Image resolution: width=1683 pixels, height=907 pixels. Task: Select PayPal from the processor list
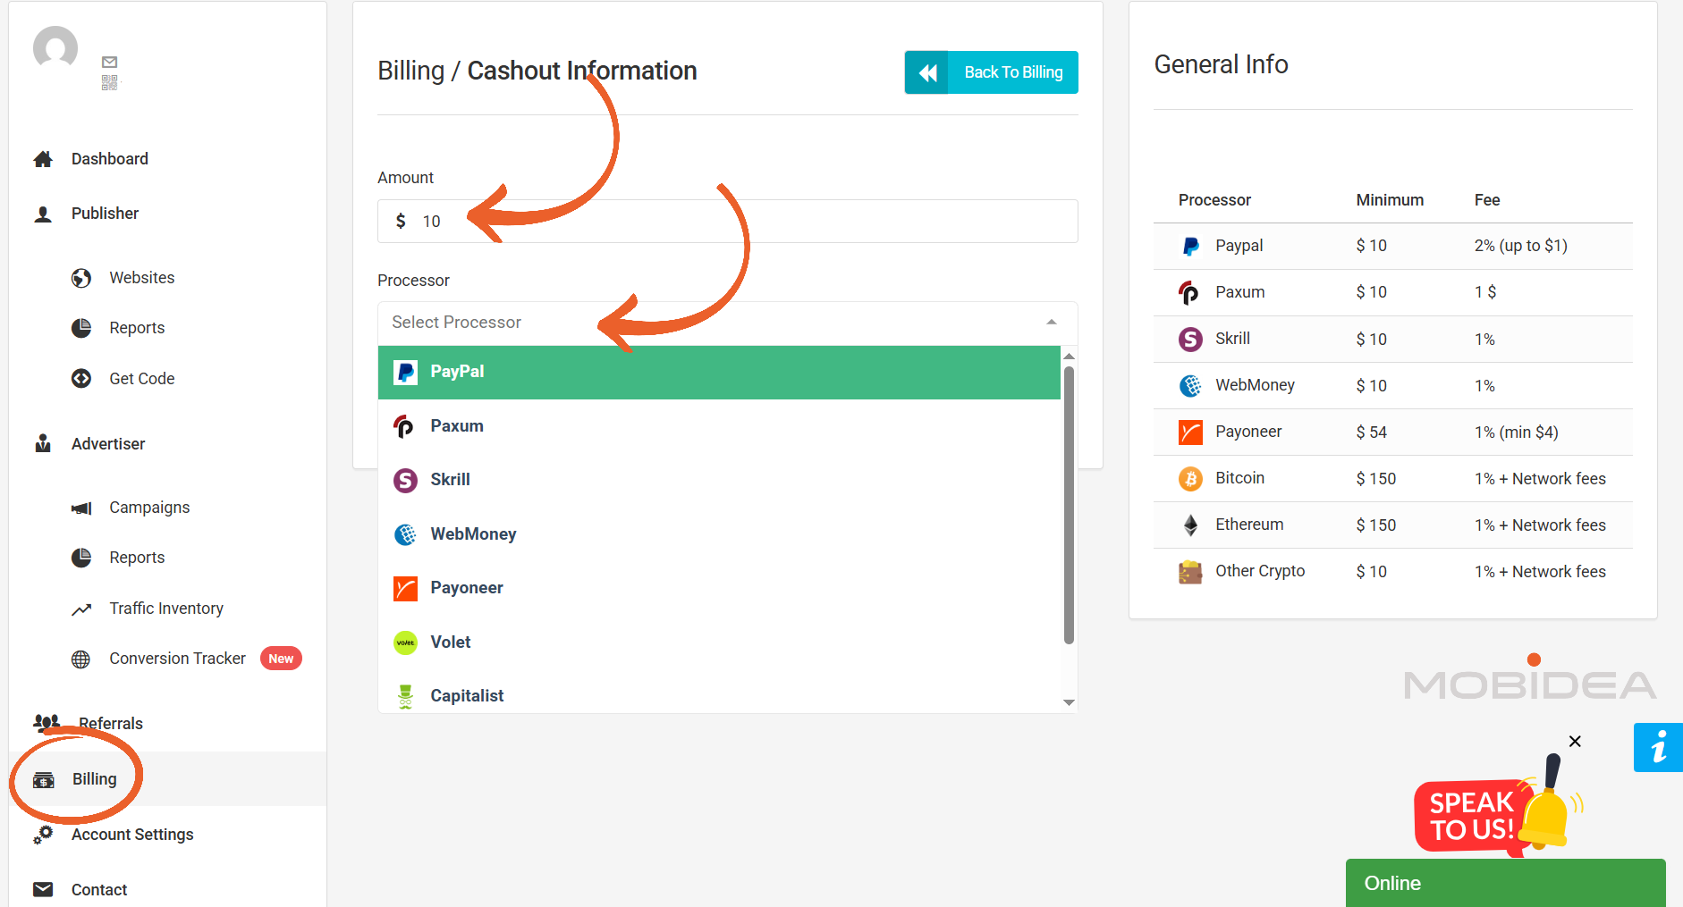719,372
